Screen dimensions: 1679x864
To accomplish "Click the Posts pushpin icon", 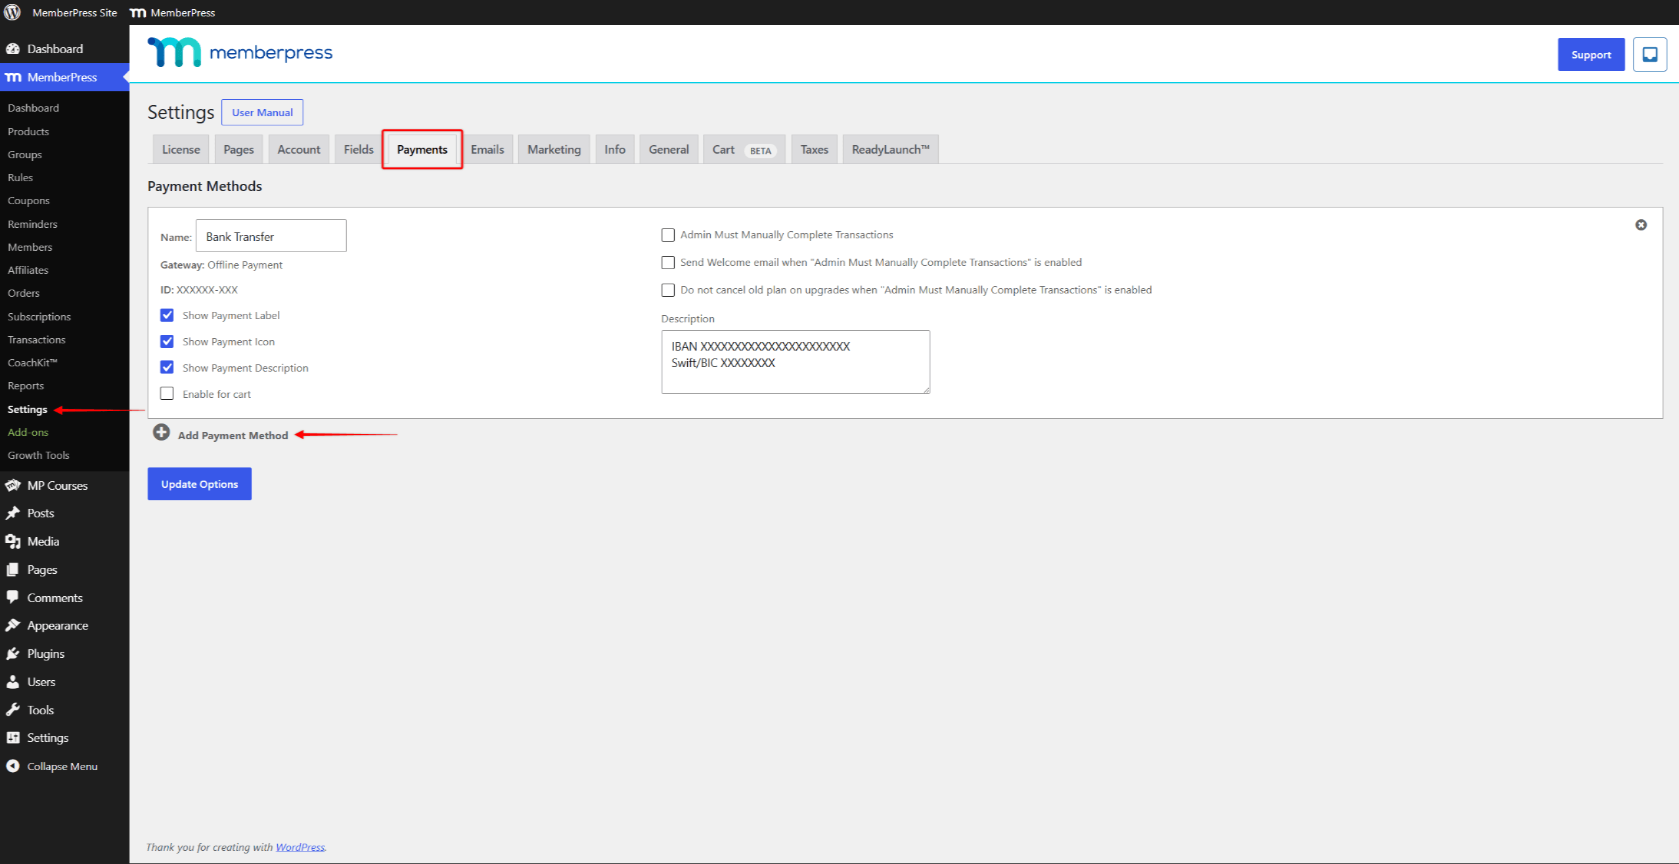I will click(x=12, y=513).
